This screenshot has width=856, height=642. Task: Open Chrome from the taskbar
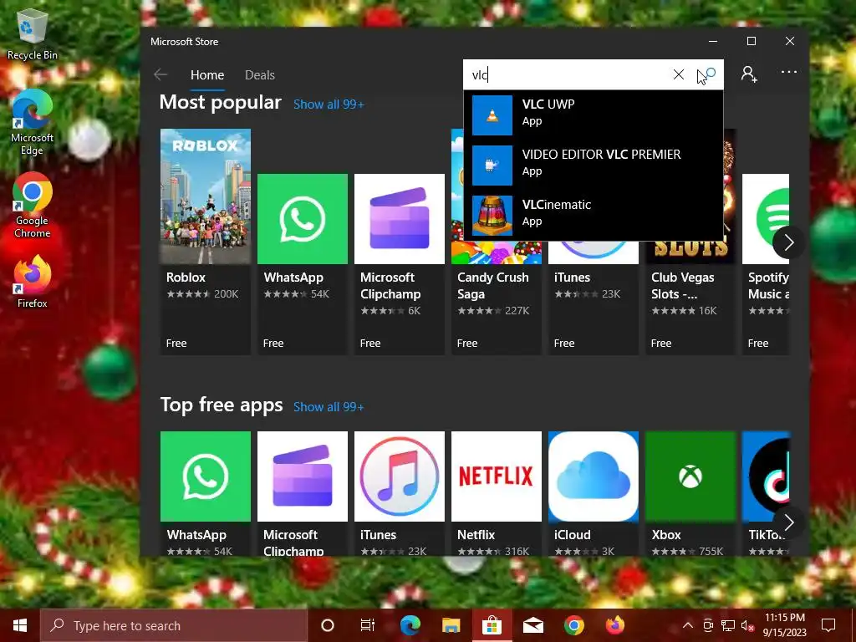pyautogui.click(x=573, y=625)
